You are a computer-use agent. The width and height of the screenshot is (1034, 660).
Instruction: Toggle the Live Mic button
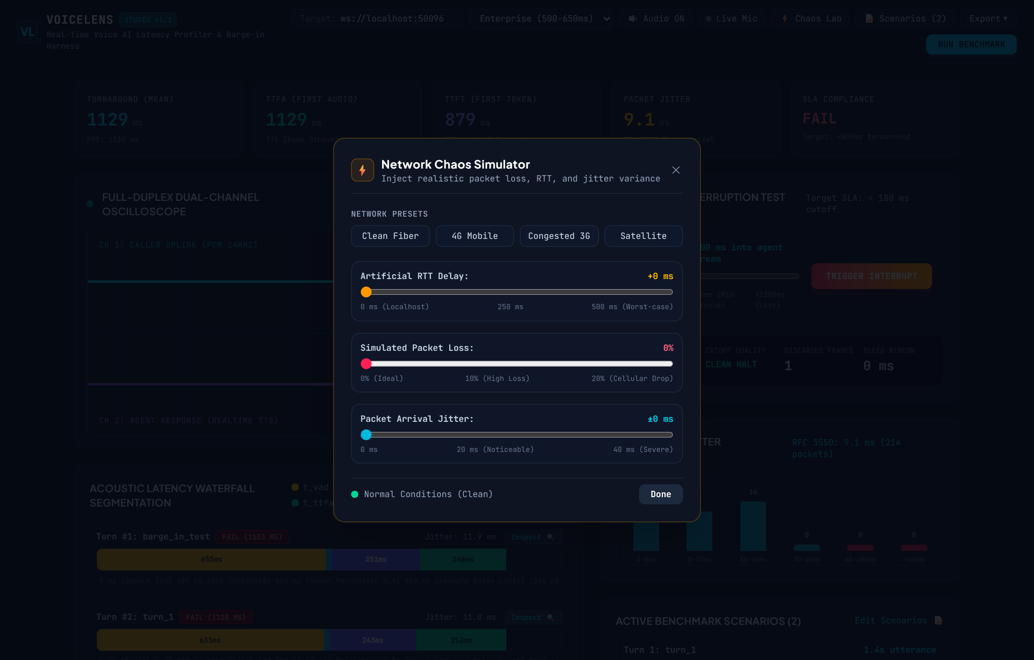[731, 18]
